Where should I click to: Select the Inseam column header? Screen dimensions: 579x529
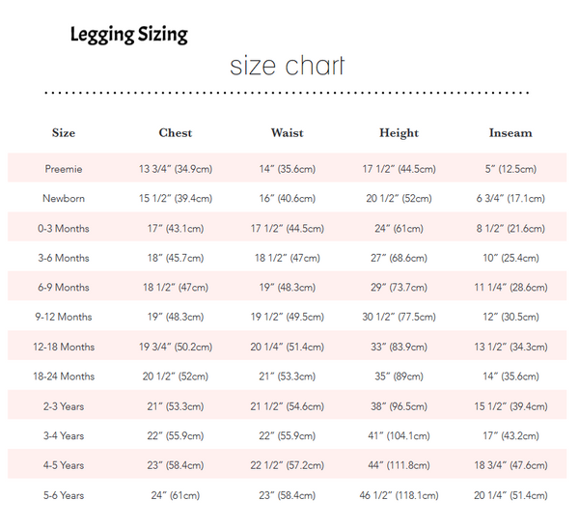[510, 133]
